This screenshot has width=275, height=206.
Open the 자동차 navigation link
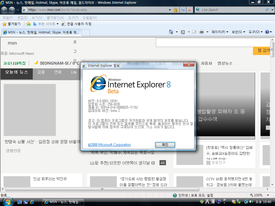[x=207, y=63]
